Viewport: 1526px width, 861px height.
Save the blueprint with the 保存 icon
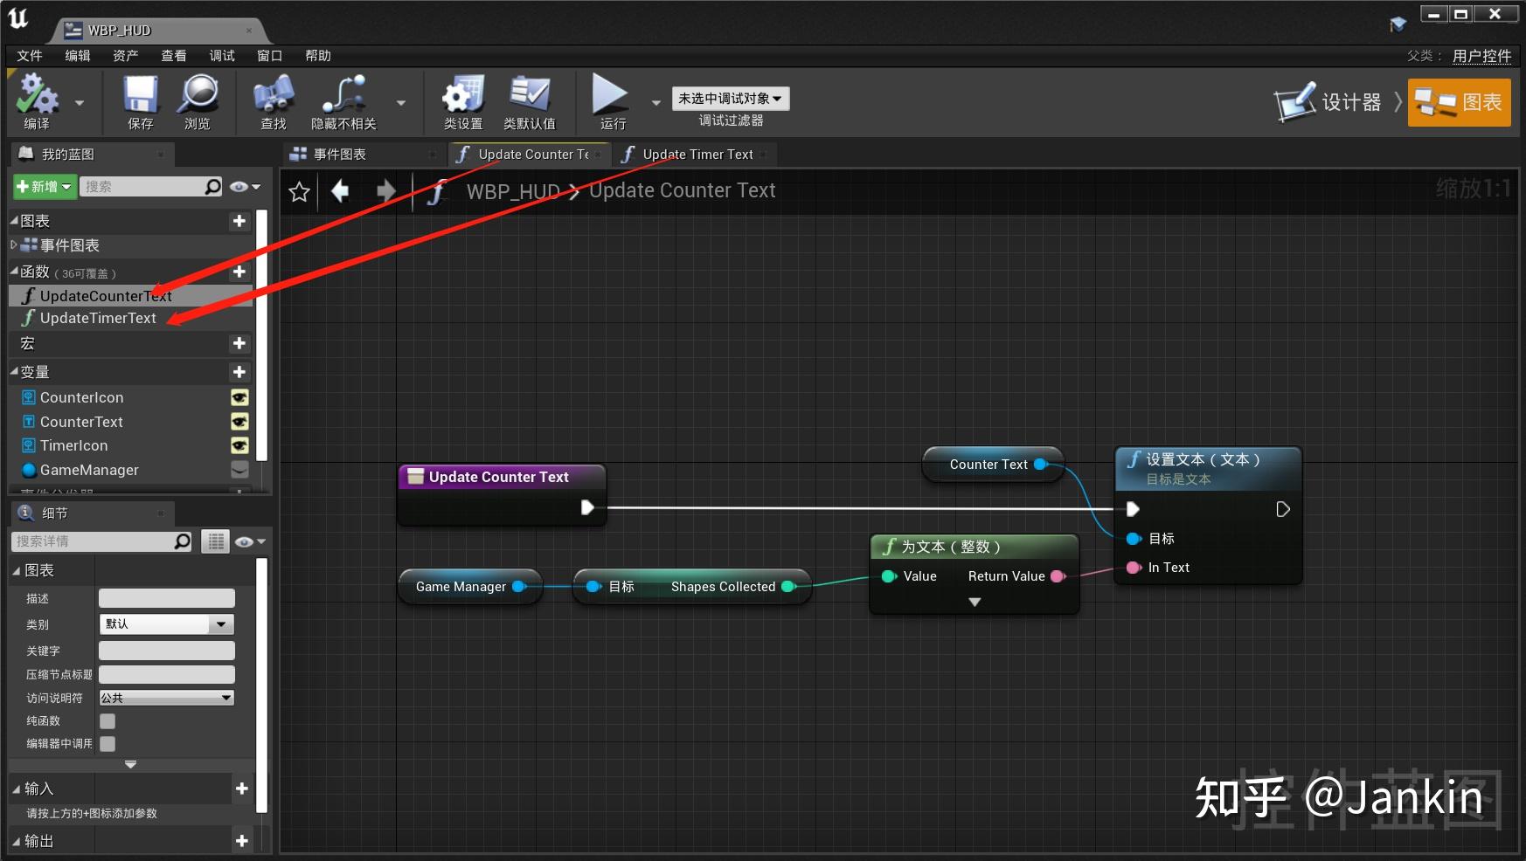click(x=138, y=100)
